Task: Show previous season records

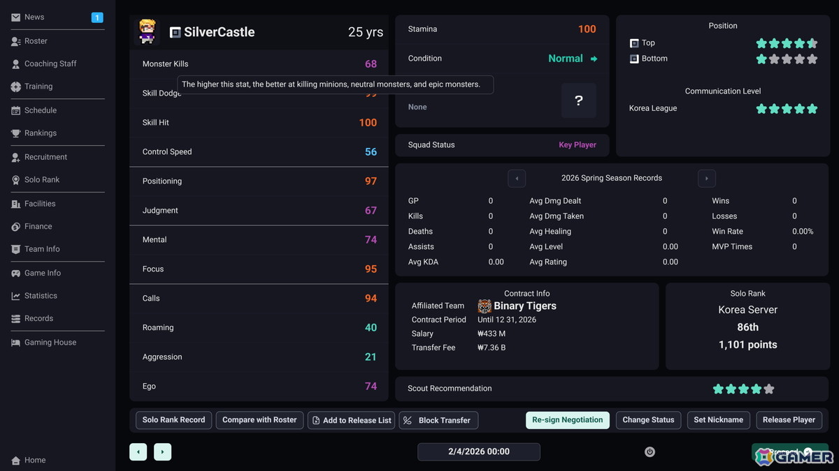Action: pyautogui.click(x=517, y=179)
